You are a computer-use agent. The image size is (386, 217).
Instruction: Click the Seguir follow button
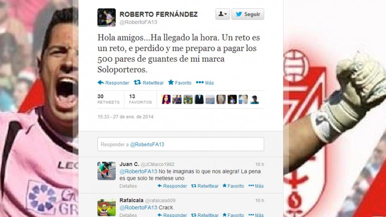[x=248, y=14]
